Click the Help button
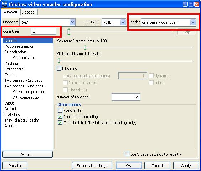This screenshot has width=201, height=171. [x=187, y=32]
